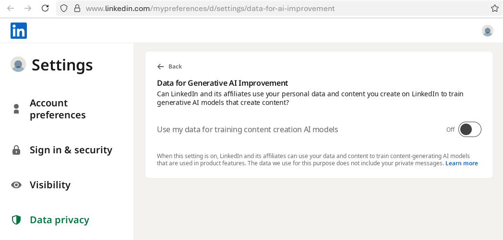Click the browser back arrow
Screen dimensions: 503x240
(x=11, y=8)
